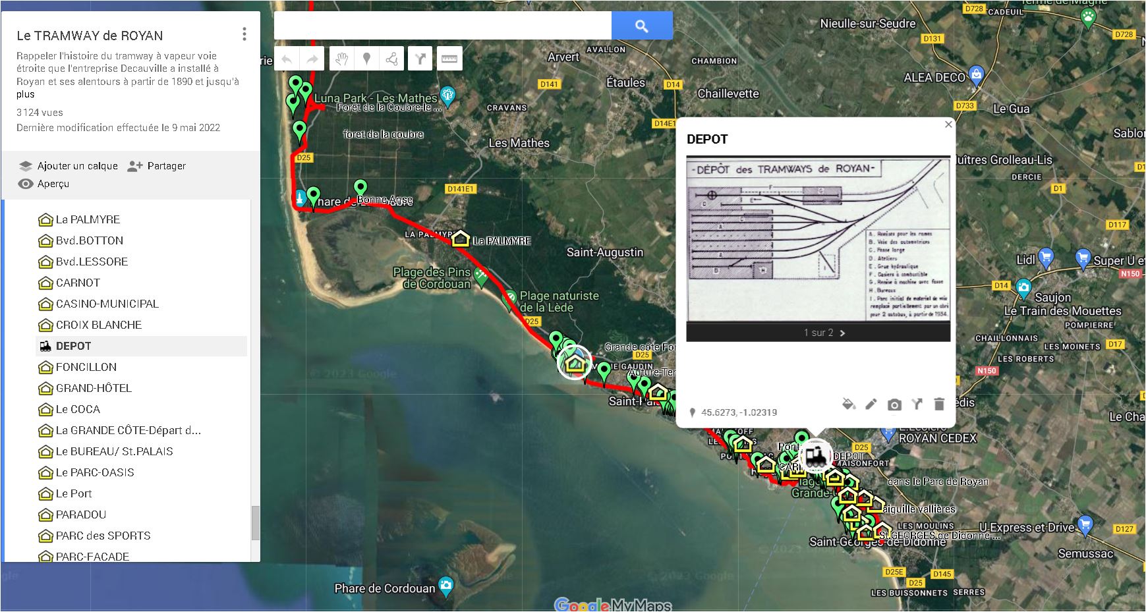Image resolution: width=1146 pixels, height=612 pixels.
Task: Click the ALEA DECO shopping marker
Action: [977, 75]
